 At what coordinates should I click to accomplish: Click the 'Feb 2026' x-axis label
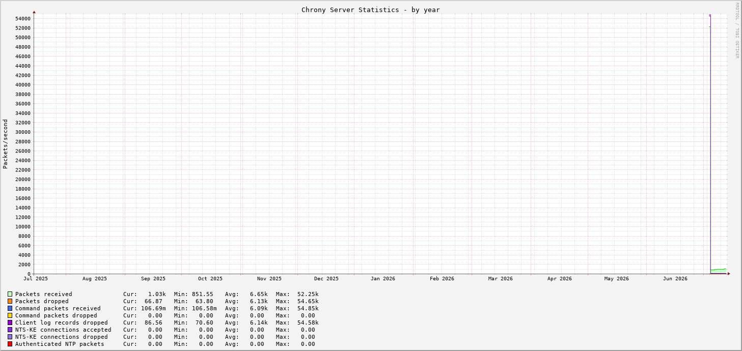442,279
